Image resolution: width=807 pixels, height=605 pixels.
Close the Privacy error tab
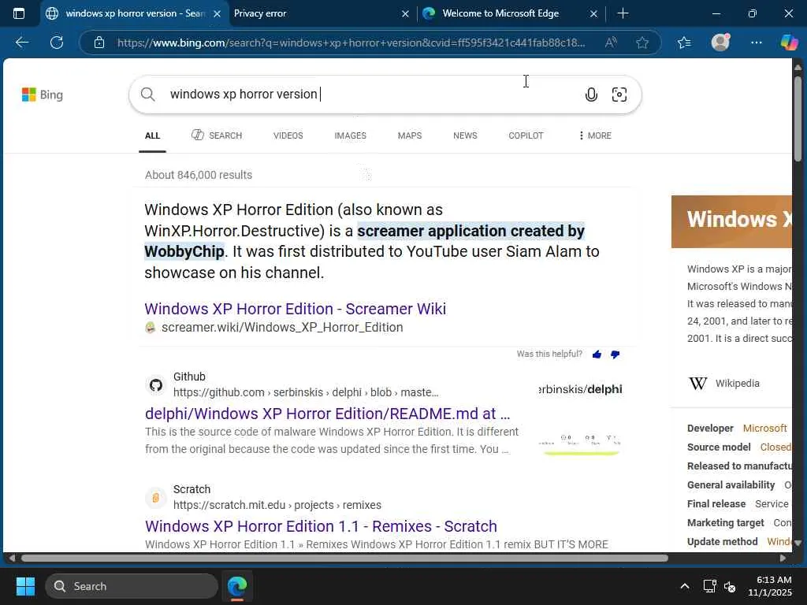[405, 14]
